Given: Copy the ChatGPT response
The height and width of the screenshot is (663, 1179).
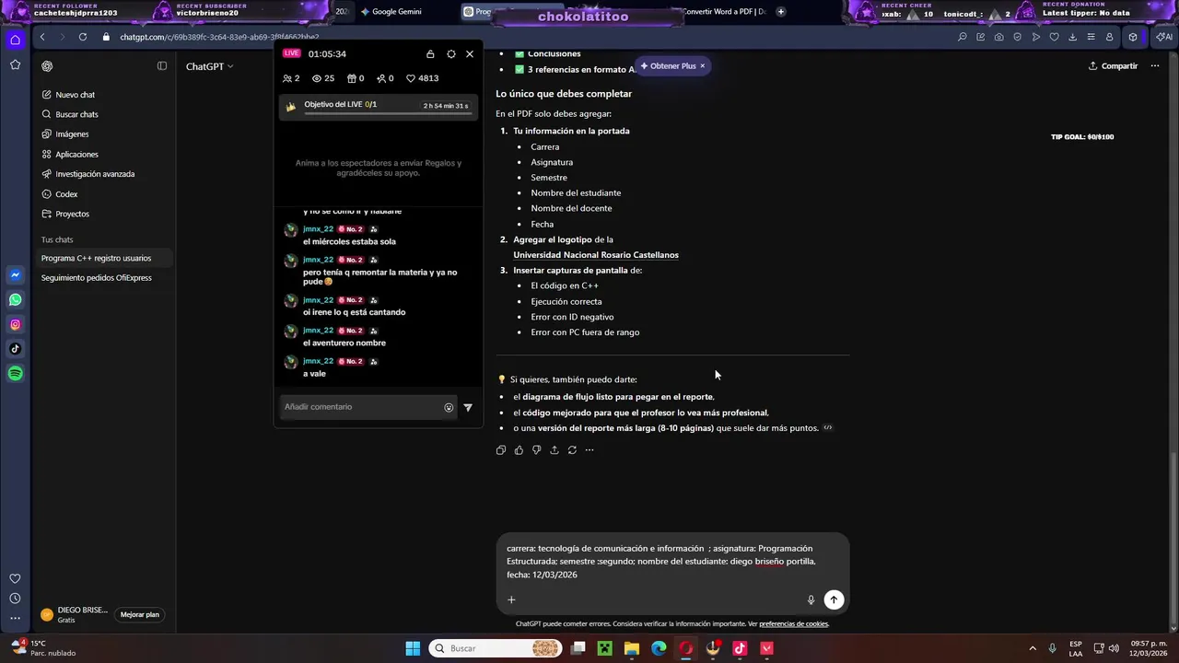Looking at the screenshot, I should [x=501, y=450].
